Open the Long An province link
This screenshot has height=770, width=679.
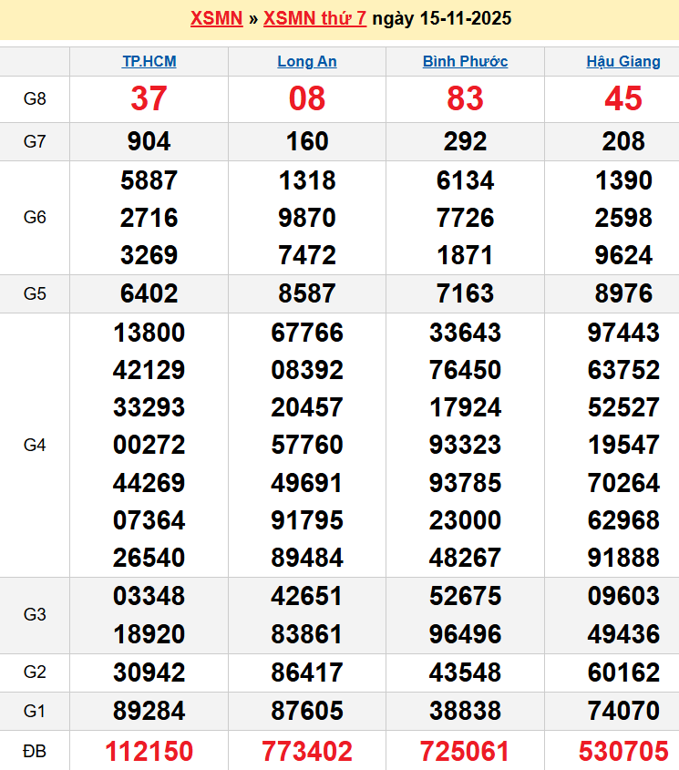point(307,62)
